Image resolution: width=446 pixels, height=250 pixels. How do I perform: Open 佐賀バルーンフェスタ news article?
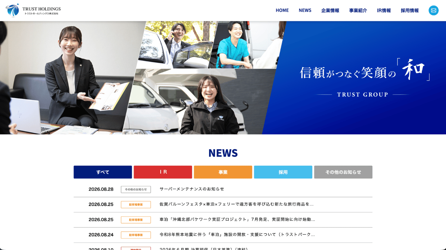tap(237, 205)
